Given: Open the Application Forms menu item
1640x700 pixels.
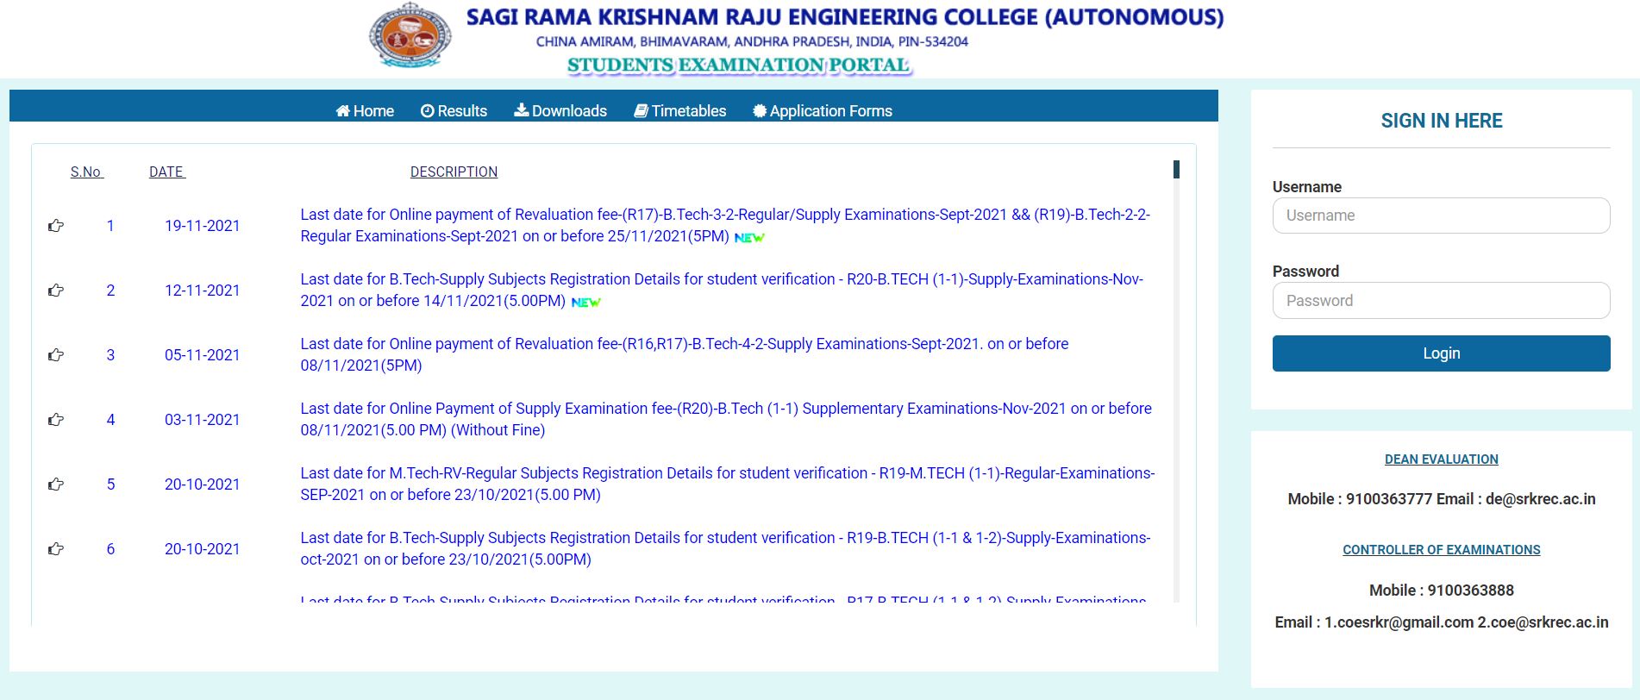Looking at the screenshot, I should (823, 110).
